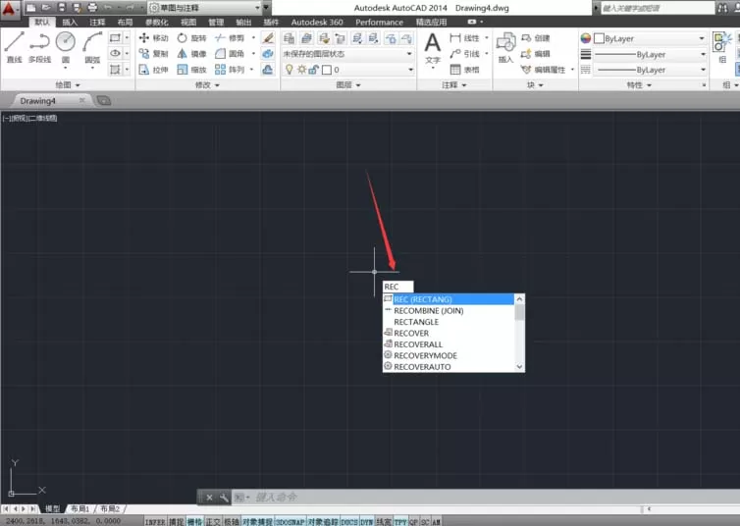Select RECOVERYMODE from autocomplete list
Image resolution: width=740 pixels, height=526 pixels.
(449, 355)
